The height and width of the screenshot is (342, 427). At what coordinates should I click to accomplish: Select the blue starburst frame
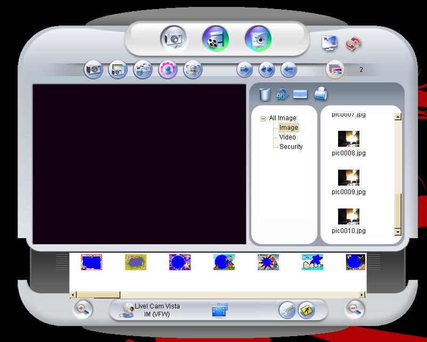(x=268, y=262)
